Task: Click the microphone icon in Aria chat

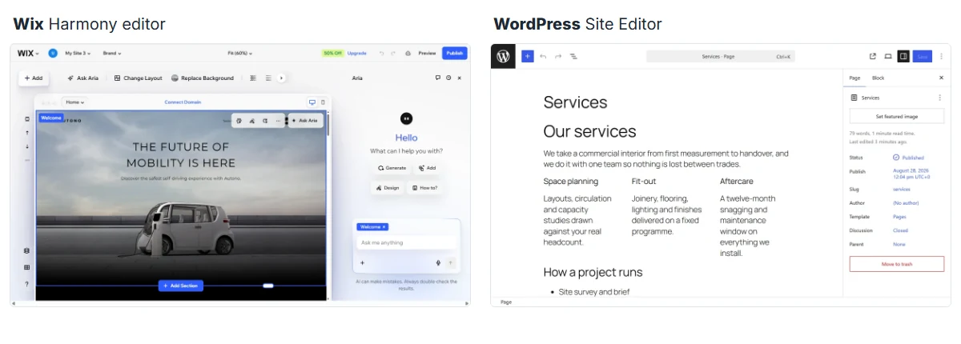Action: pyautogui.click(x=438, y=262)
